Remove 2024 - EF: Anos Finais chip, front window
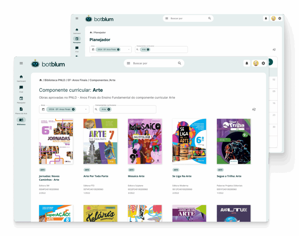 pyautogui.click(x=73, y=109)
